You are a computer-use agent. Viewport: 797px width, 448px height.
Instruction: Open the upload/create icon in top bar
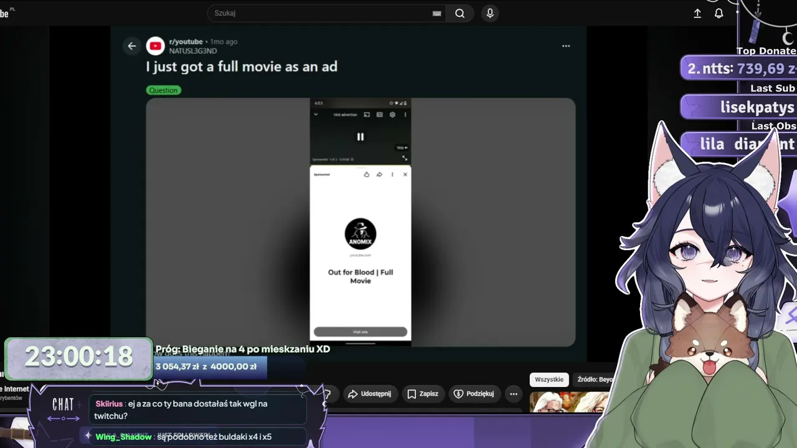coord(697,13)
